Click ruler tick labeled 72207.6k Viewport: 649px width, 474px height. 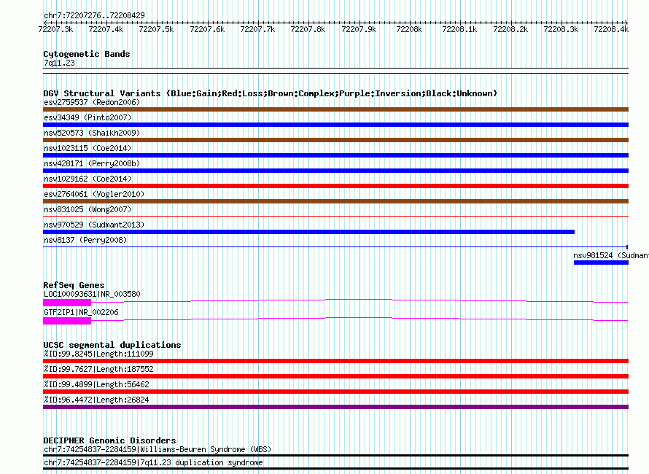point(207,29)
